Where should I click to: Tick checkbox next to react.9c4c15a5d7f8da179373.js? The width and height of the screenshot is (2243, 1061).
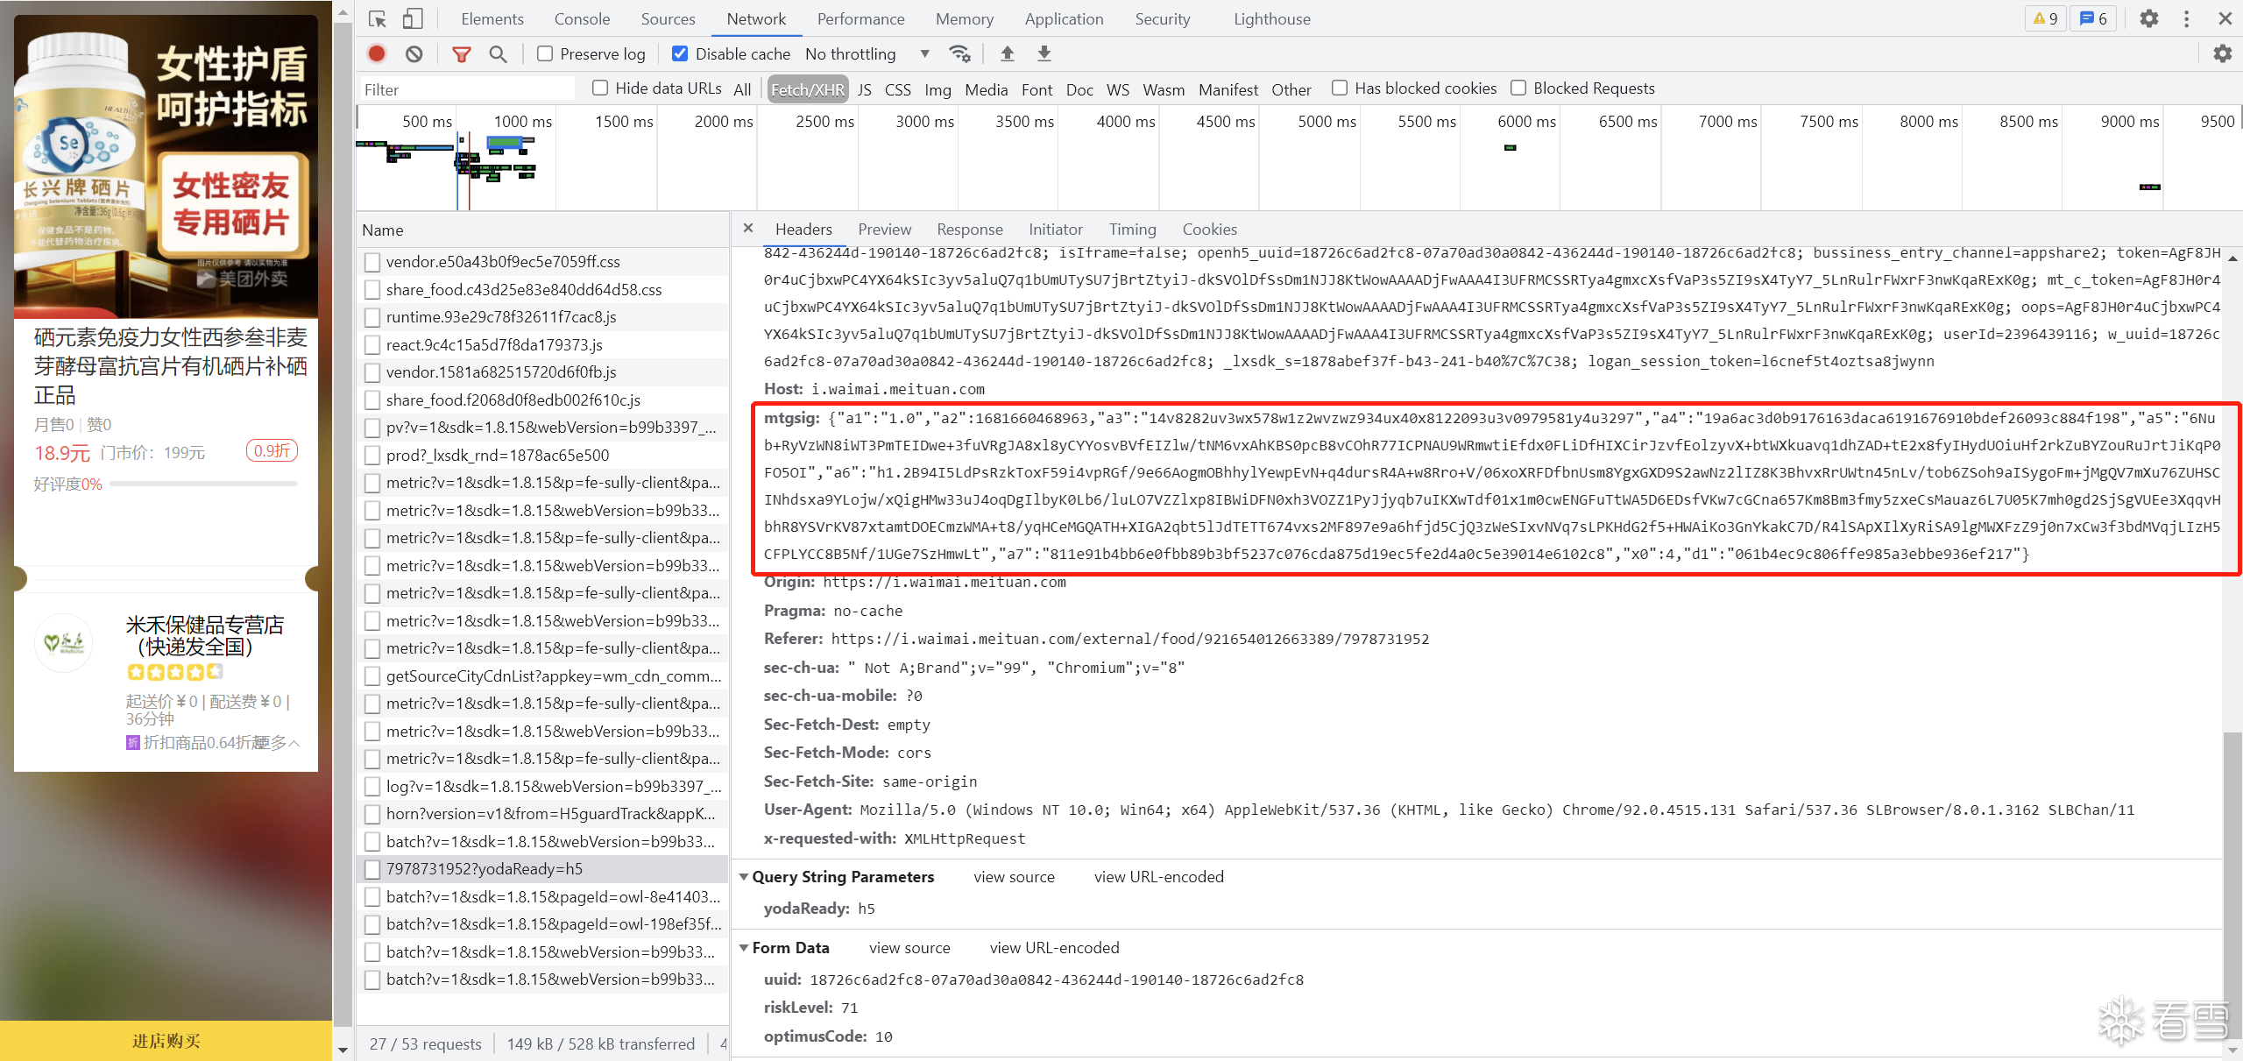tap(372, 345)
